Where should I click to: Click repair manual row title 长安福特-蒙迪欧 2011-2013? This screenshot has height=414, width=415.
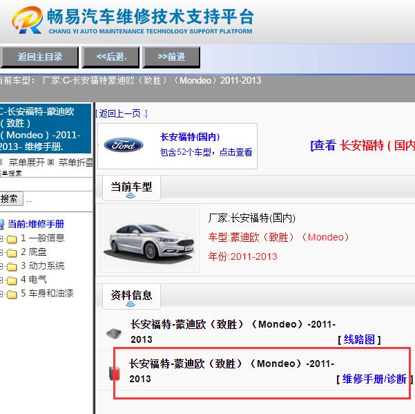(x=232, y=371)
